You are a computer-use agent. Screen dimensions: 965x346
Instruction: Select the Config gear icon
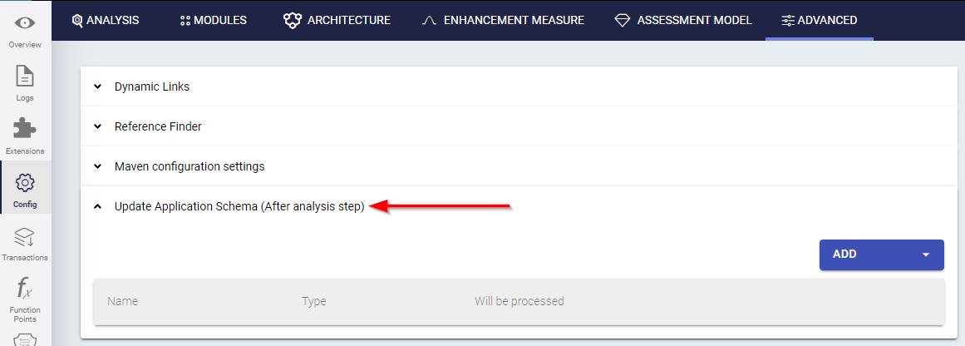[x=25, y=182]
